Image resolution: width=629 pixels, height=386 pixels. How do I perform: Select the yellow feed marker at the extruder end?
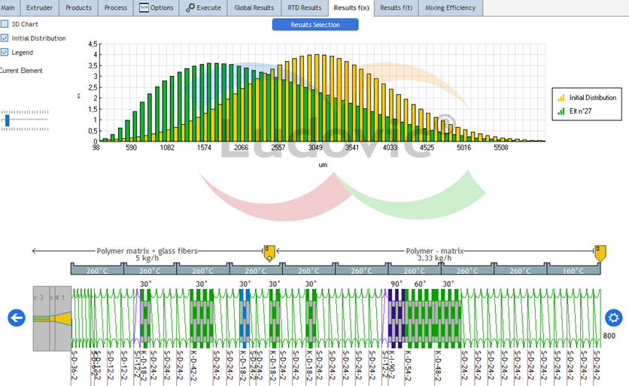click(x=600, y=254)
